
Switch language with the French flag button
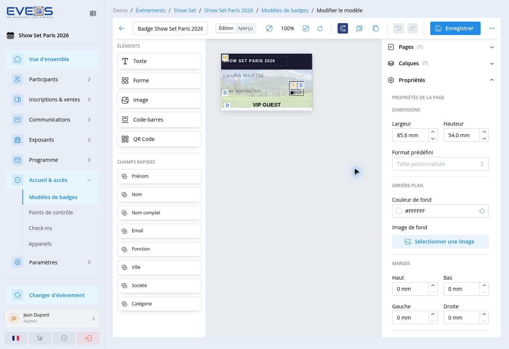click(16, 338)
